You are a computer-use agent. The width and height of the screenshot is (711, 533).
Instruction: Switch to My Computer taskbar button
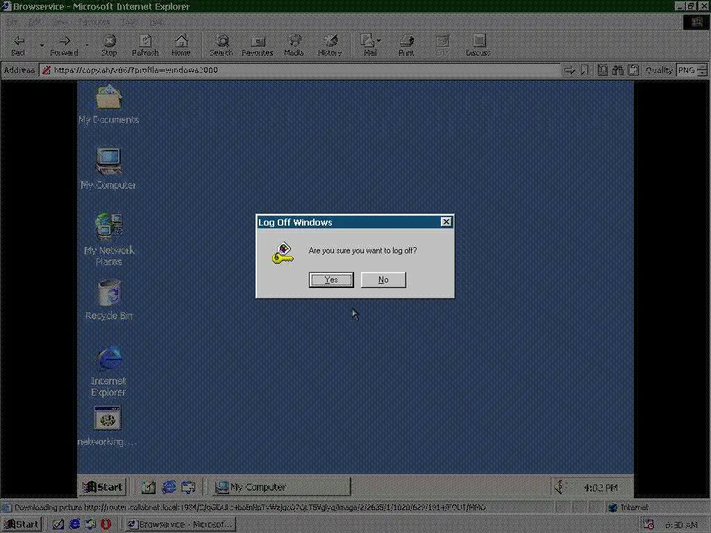click(x=281, y=487)
